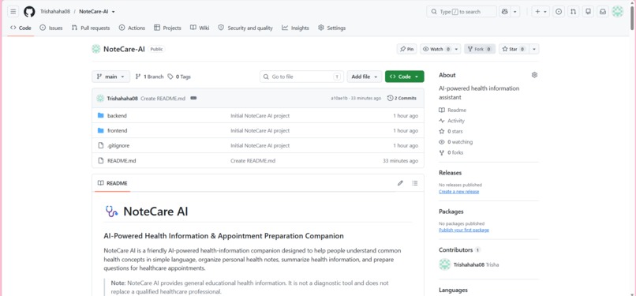Screen dimensions: 636x296
Task: View 1 Branch link
Action: pyautogui.click(x=149, y=77)
